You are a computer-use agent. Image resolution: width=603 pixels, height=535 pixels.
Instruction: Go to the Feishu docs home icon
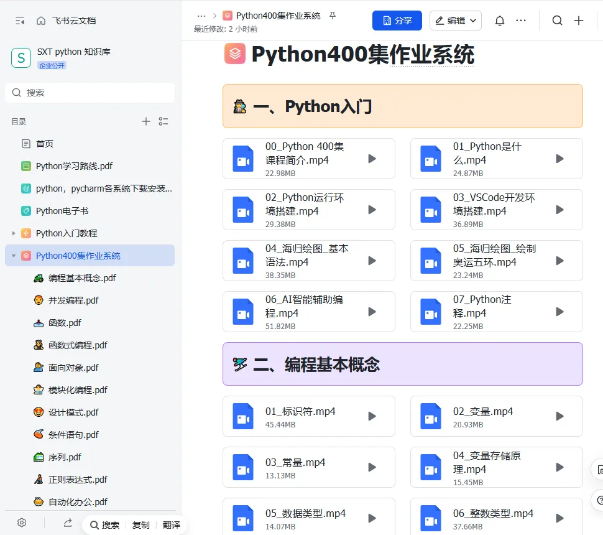41,21
